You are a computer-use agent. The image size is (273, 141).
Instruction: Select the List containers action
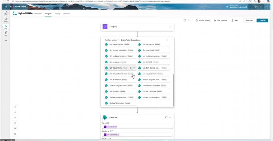click(x=120, y=62)
